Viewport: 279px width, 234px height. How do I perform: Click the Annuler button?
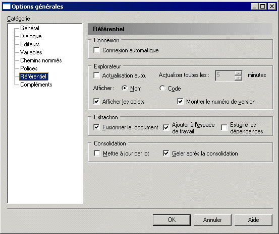point(212,220)
